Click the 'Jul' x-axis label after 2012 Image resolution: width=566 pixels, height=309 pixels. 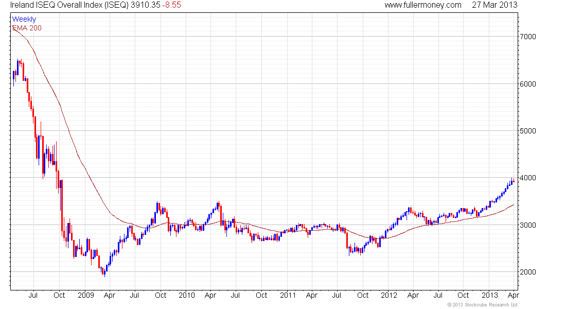438,295
